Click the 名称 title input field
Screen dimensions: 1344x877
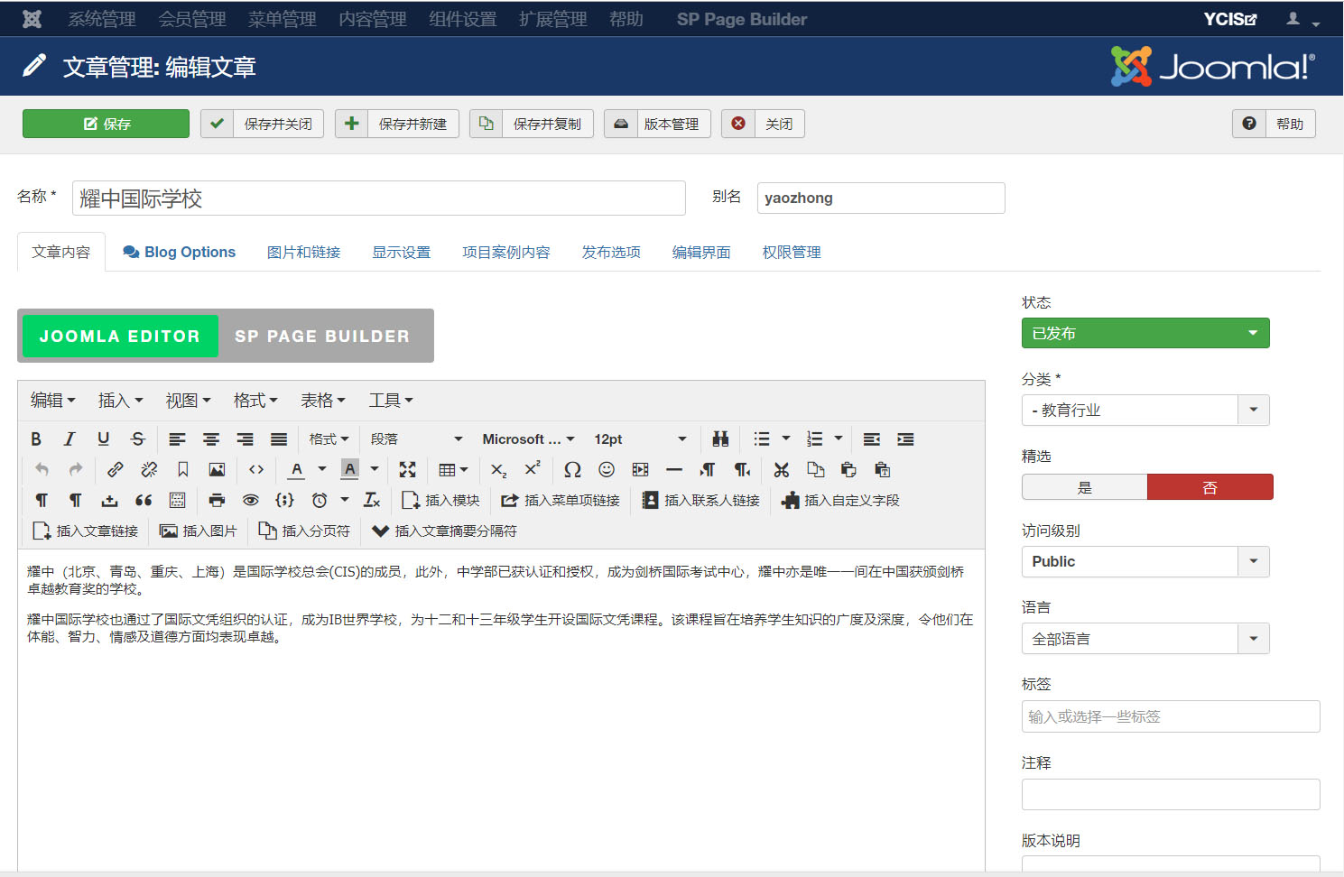[379, 198]
